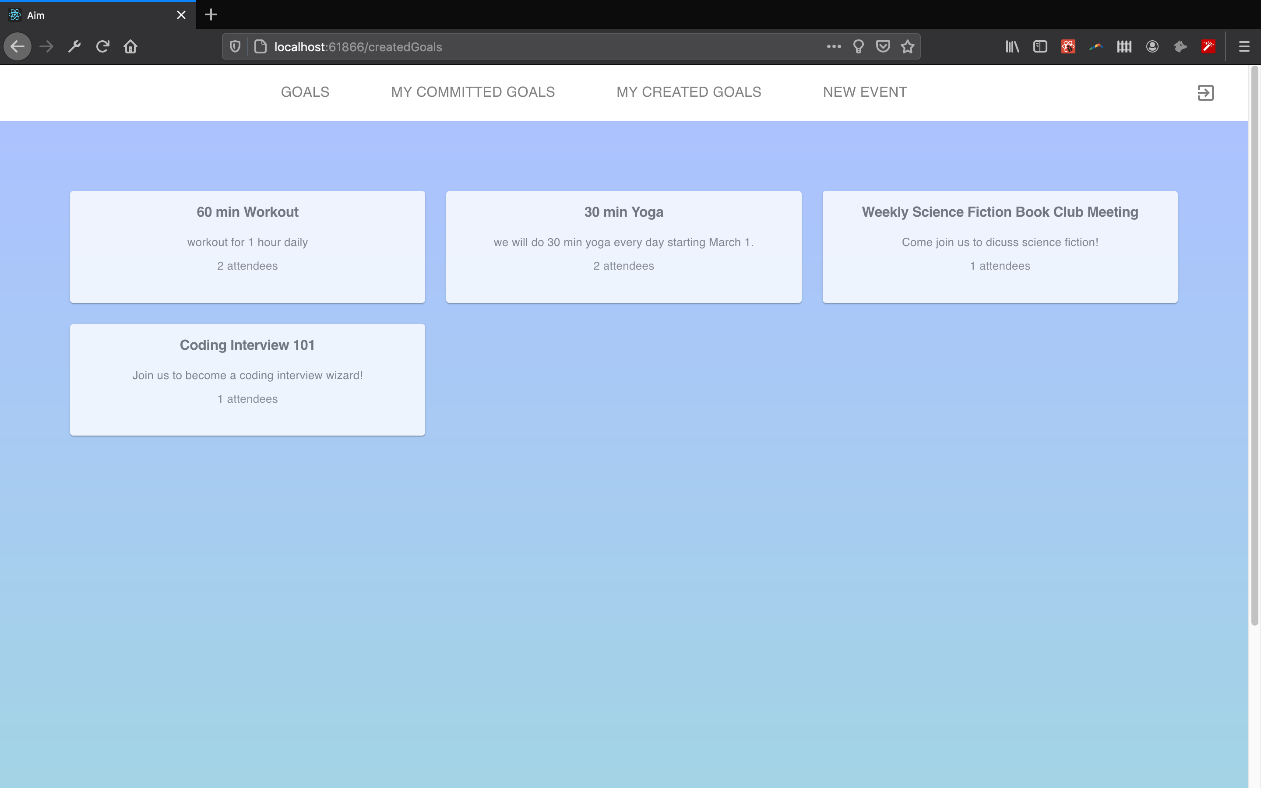Open the Coding Interview 101 card
The width and height of the screenshot is (1261, 788).
[x=247, y=380]
